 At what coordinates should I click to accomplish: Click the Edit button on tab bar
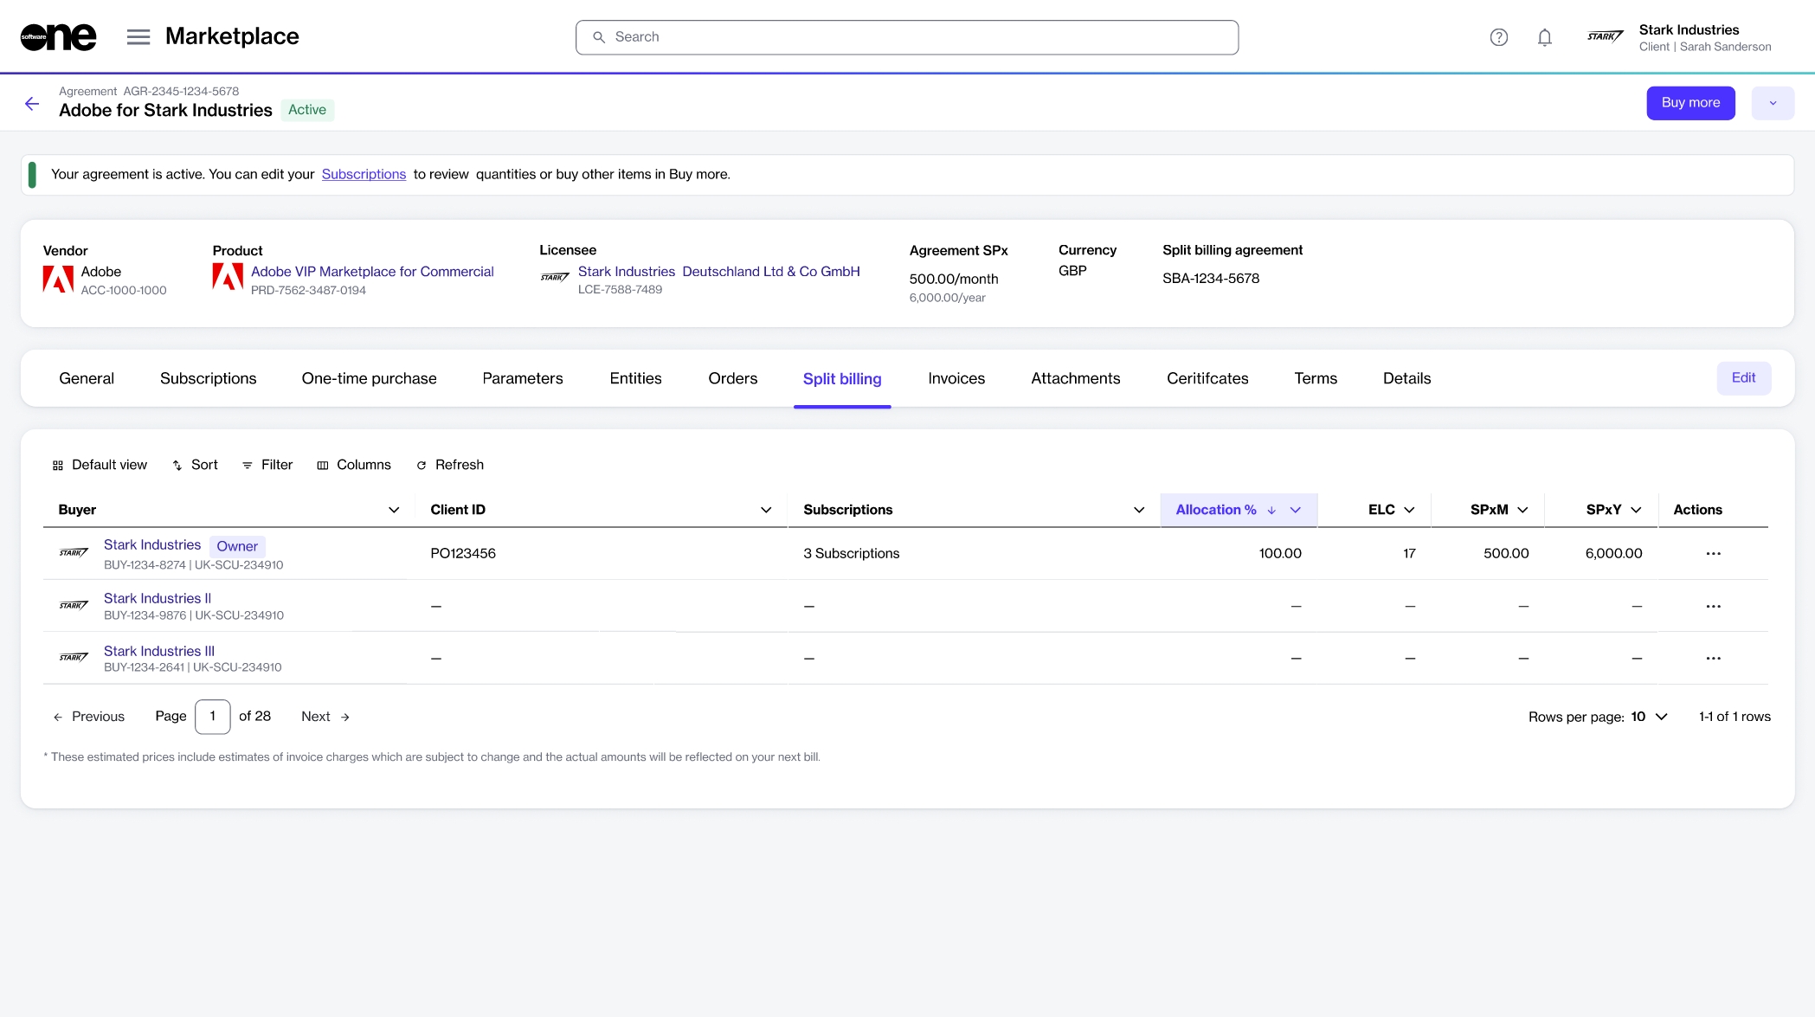click(1743, 378)
